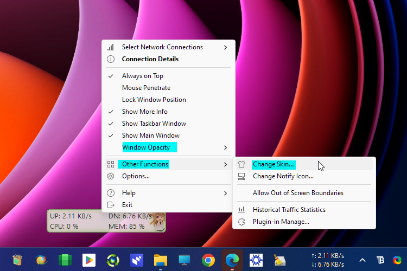Open the green cube app in taskbar
This screenshot has width=407, height=271.
tap(65, 260)
